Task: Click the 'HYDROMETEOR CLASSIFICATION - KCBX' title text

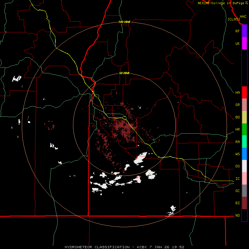Action: coord(105,247)
